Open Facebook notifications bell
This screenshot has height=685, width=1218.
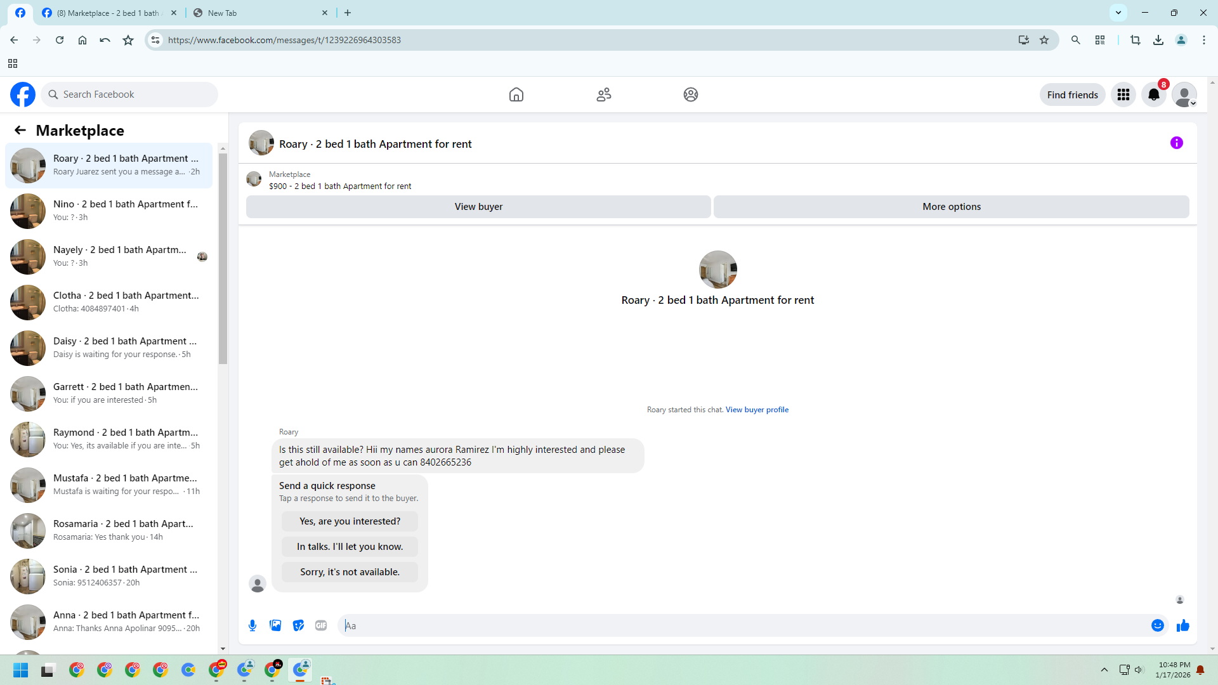click(1153, 95)
